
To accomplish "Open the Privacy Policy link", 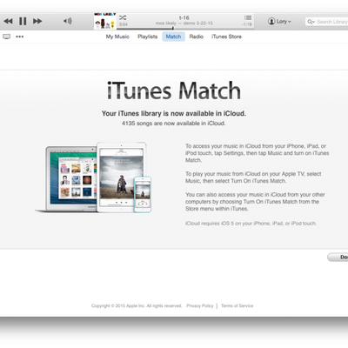I will coord(200,305).
